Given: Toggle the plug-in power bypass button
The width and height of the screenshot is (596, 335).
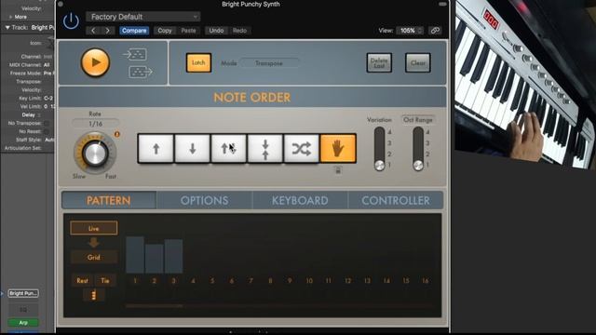Looking at the screenshot, I should (x=71, y=20).
